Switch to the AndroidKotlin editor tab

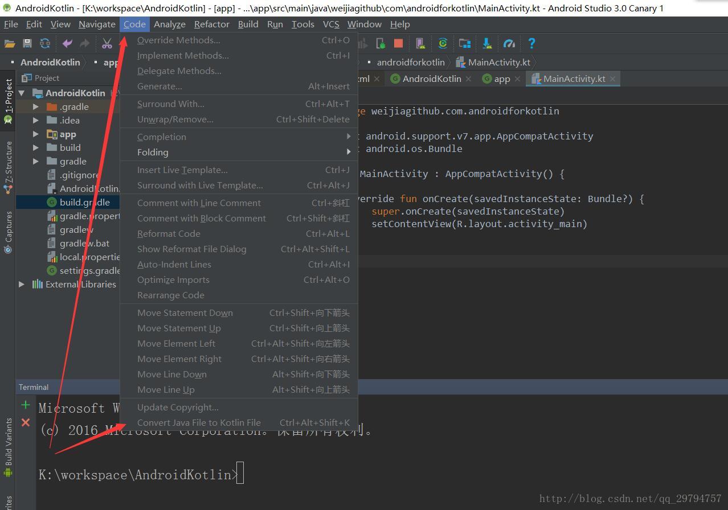(431, 79)
